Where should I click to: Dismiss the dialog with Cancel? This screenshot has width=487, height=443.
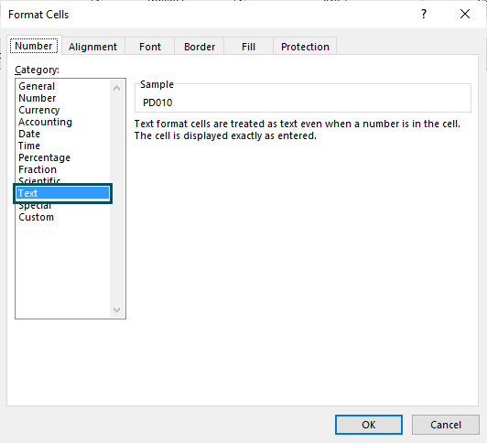point(446,425)
